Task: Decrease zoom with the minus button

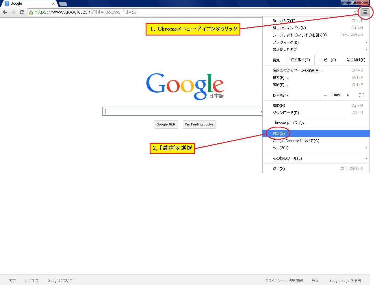Action: (325, 95)
